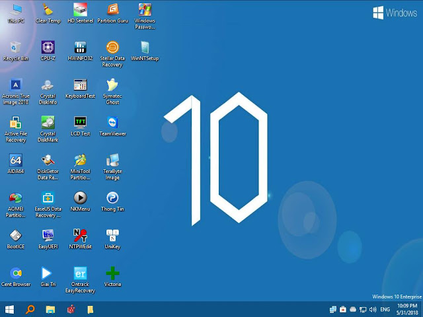
Task: Open Crystal DiskInfo icon
Action: click(48, 92)
